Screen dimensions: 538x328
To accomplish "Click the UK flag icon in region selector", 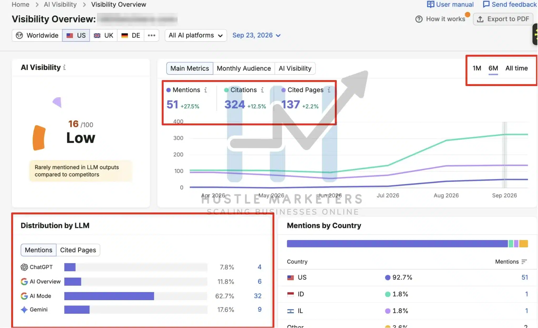I will tap(97, 35).
